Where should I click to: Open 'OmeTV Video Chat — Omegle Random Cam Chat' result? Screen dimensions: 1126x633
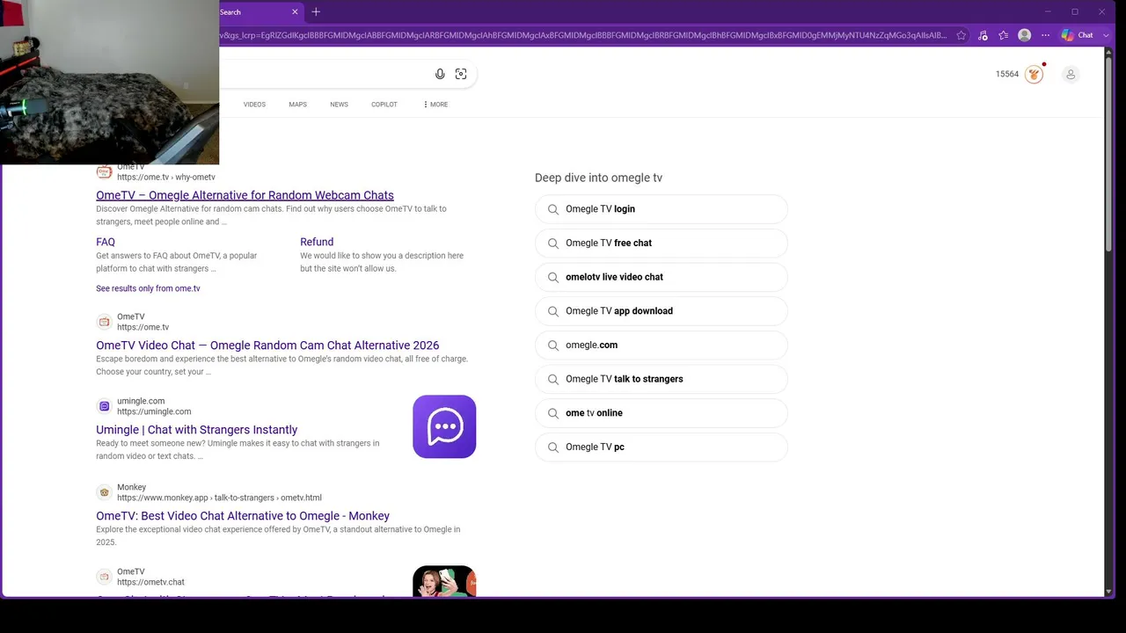tap(267, 346)
